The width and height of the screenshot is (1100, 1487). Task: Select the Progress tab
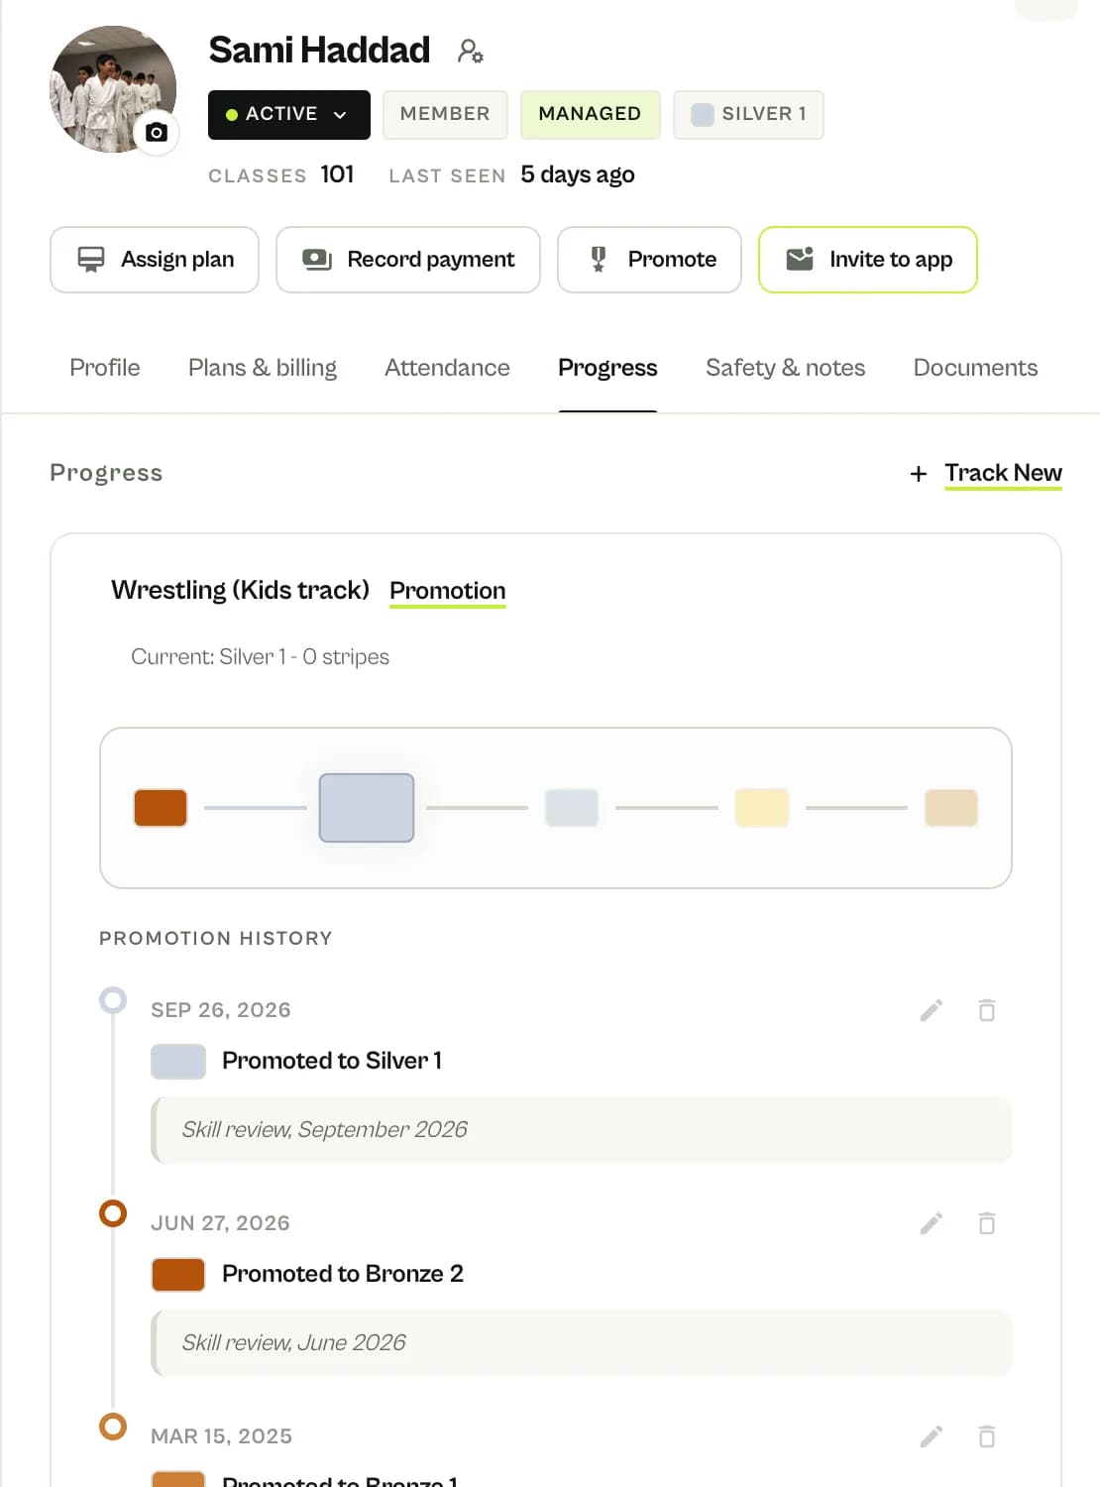607,368
